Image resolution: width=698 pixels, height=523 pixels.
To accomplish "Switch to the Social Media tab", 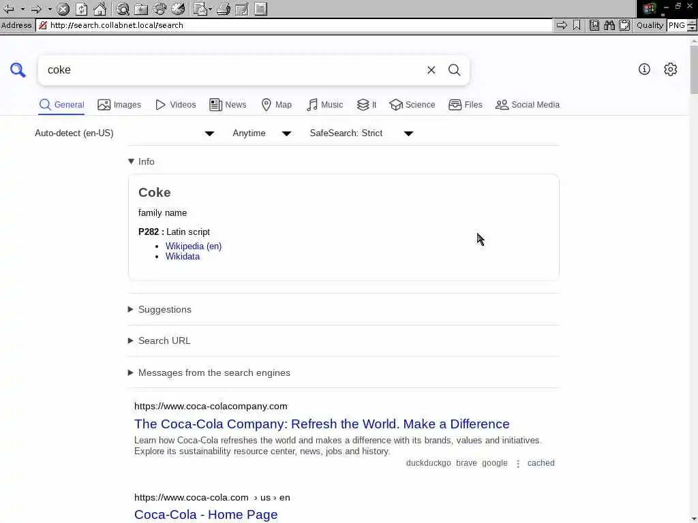I will pyautogui.click(x=528, y=104).
